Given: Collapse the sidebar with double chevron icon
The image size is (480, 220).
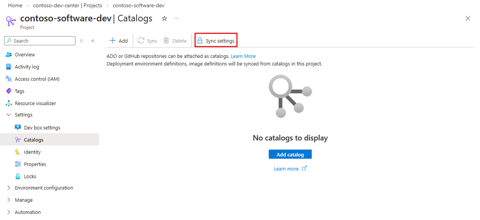Looking at the screenshot, I should click(x=93, y=41).
